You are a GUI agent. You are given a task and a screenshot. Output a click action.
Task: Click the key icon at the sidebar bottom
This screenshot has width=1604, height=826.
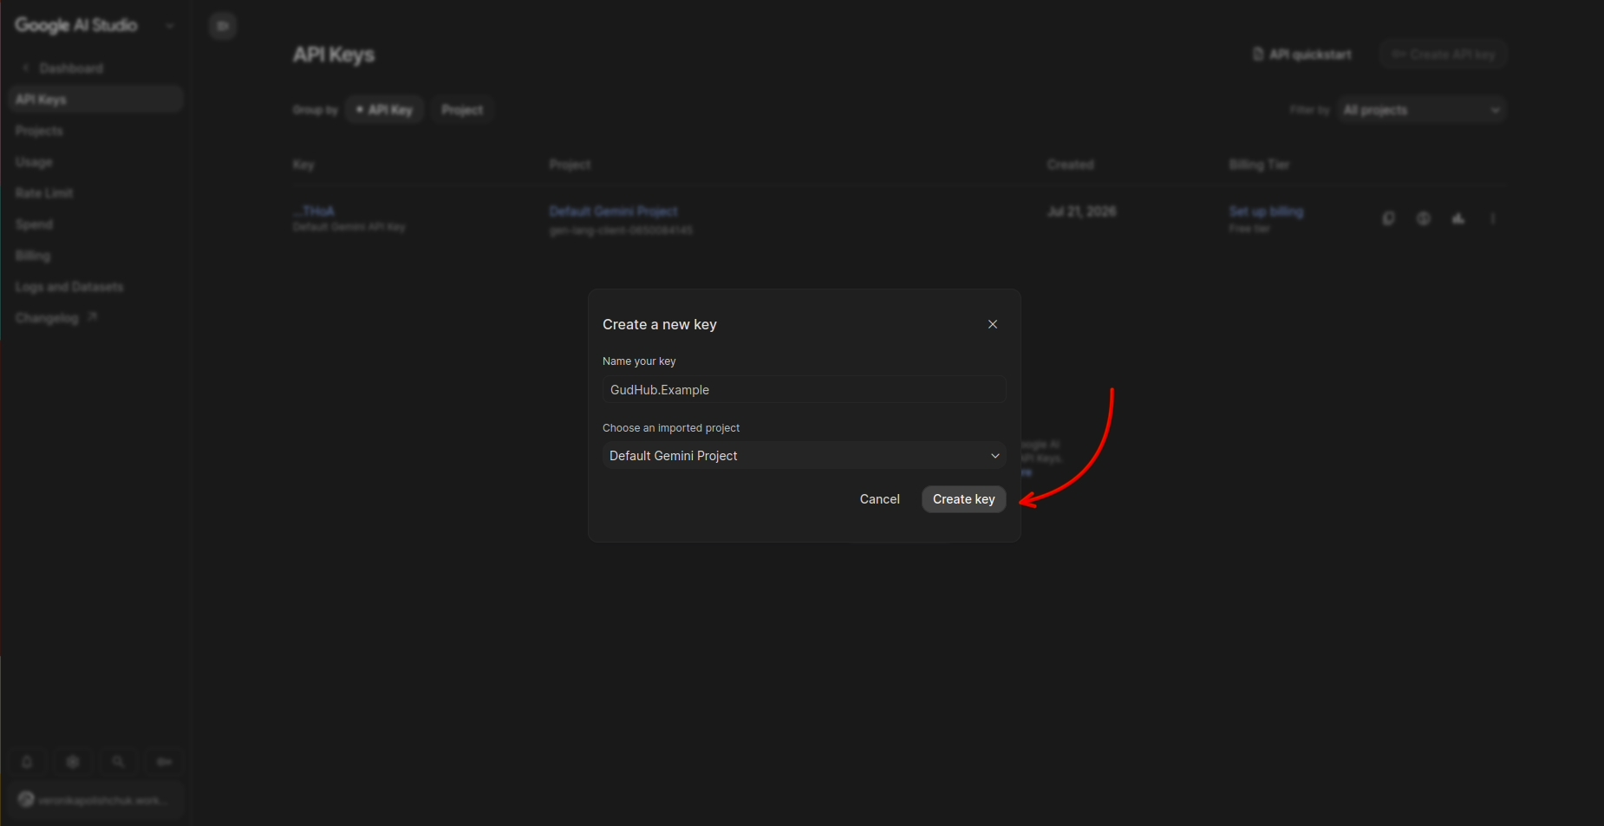(164, 762)
